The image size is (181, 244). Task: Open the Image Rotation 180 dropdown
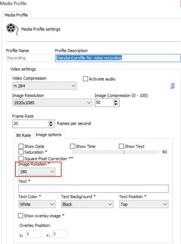(x=37, y=172)
